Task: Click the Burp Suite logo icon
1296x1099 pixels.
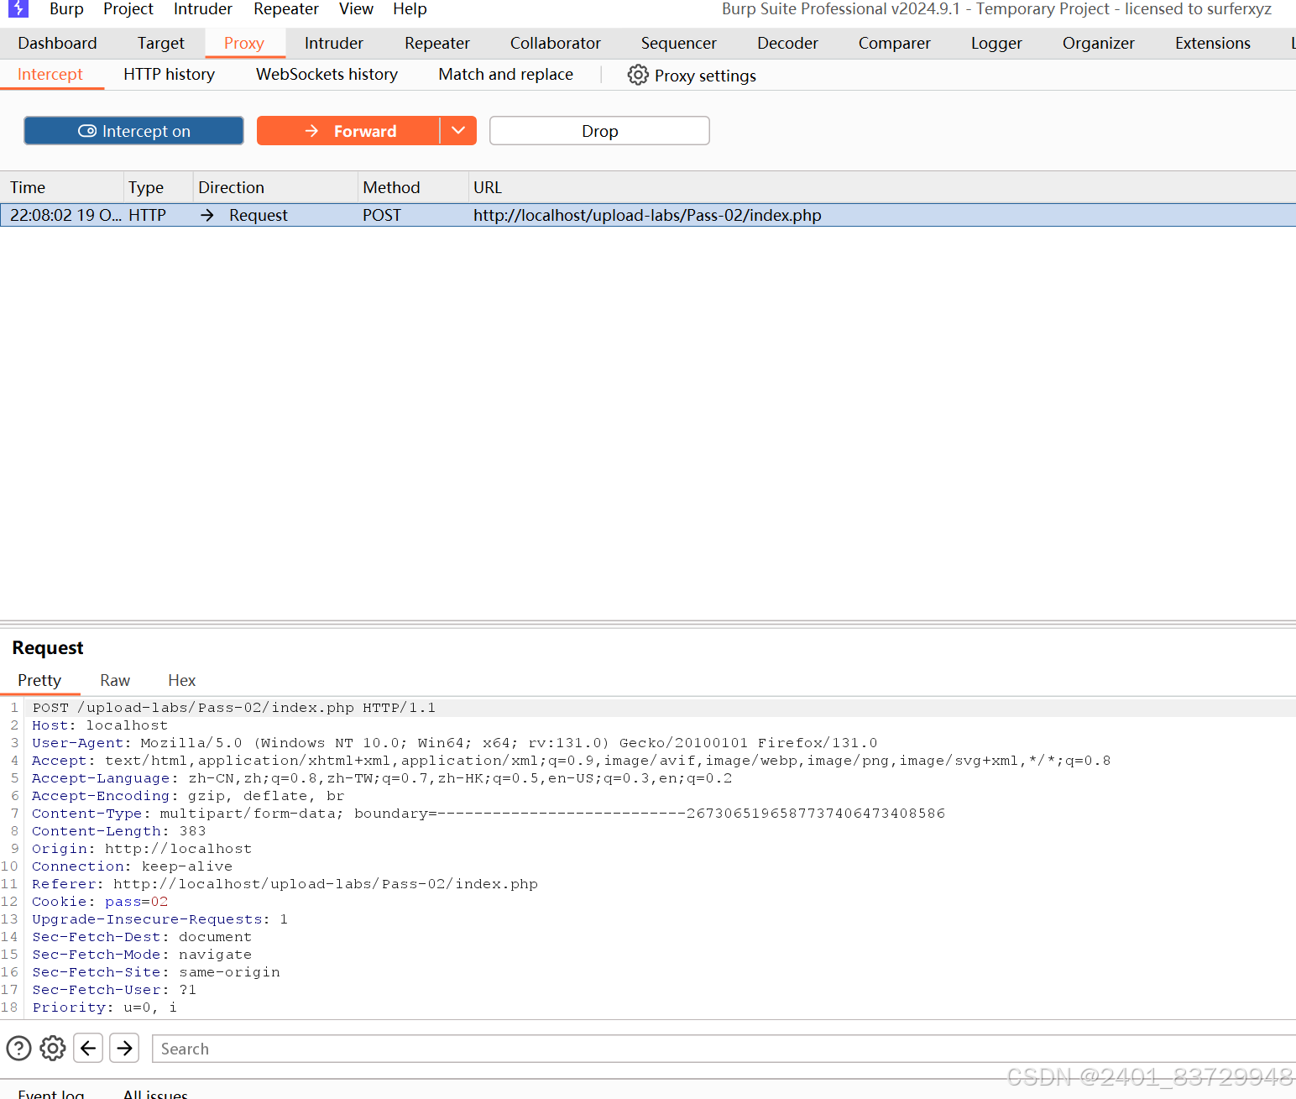Action: [x=18, y=8]
